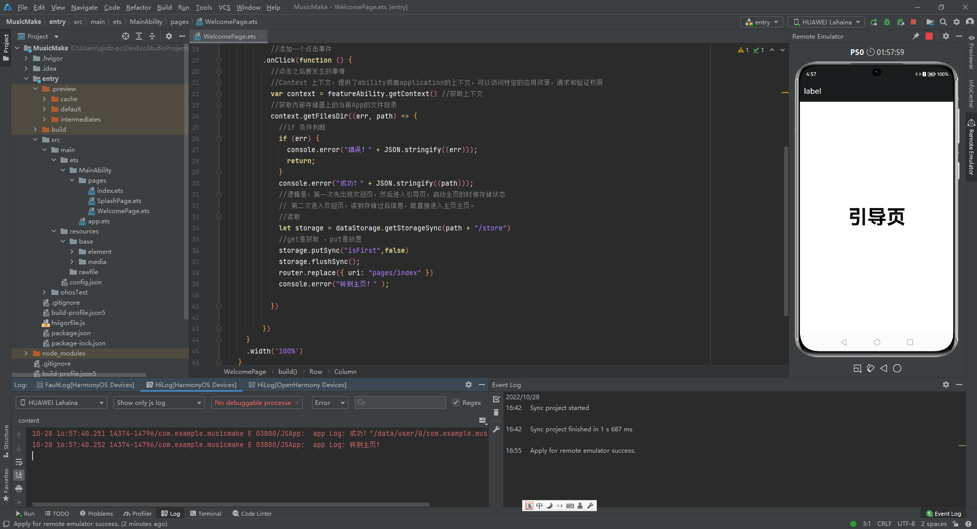977x529 pixels.
Task: Open Project panel options gear
Action: click(169, 36)
